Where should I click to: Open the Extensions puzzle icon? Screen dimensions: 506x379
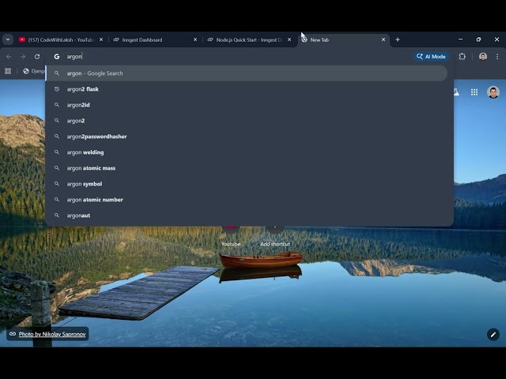(x=462, y=57)
